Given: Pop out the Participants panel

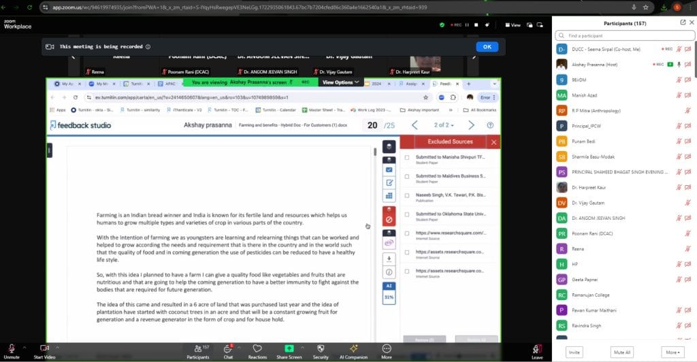Looking at the screenshot, I should click(x=683, y=22).
